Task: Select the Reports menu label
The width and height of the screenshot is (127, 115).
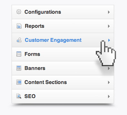Action: 34,26
